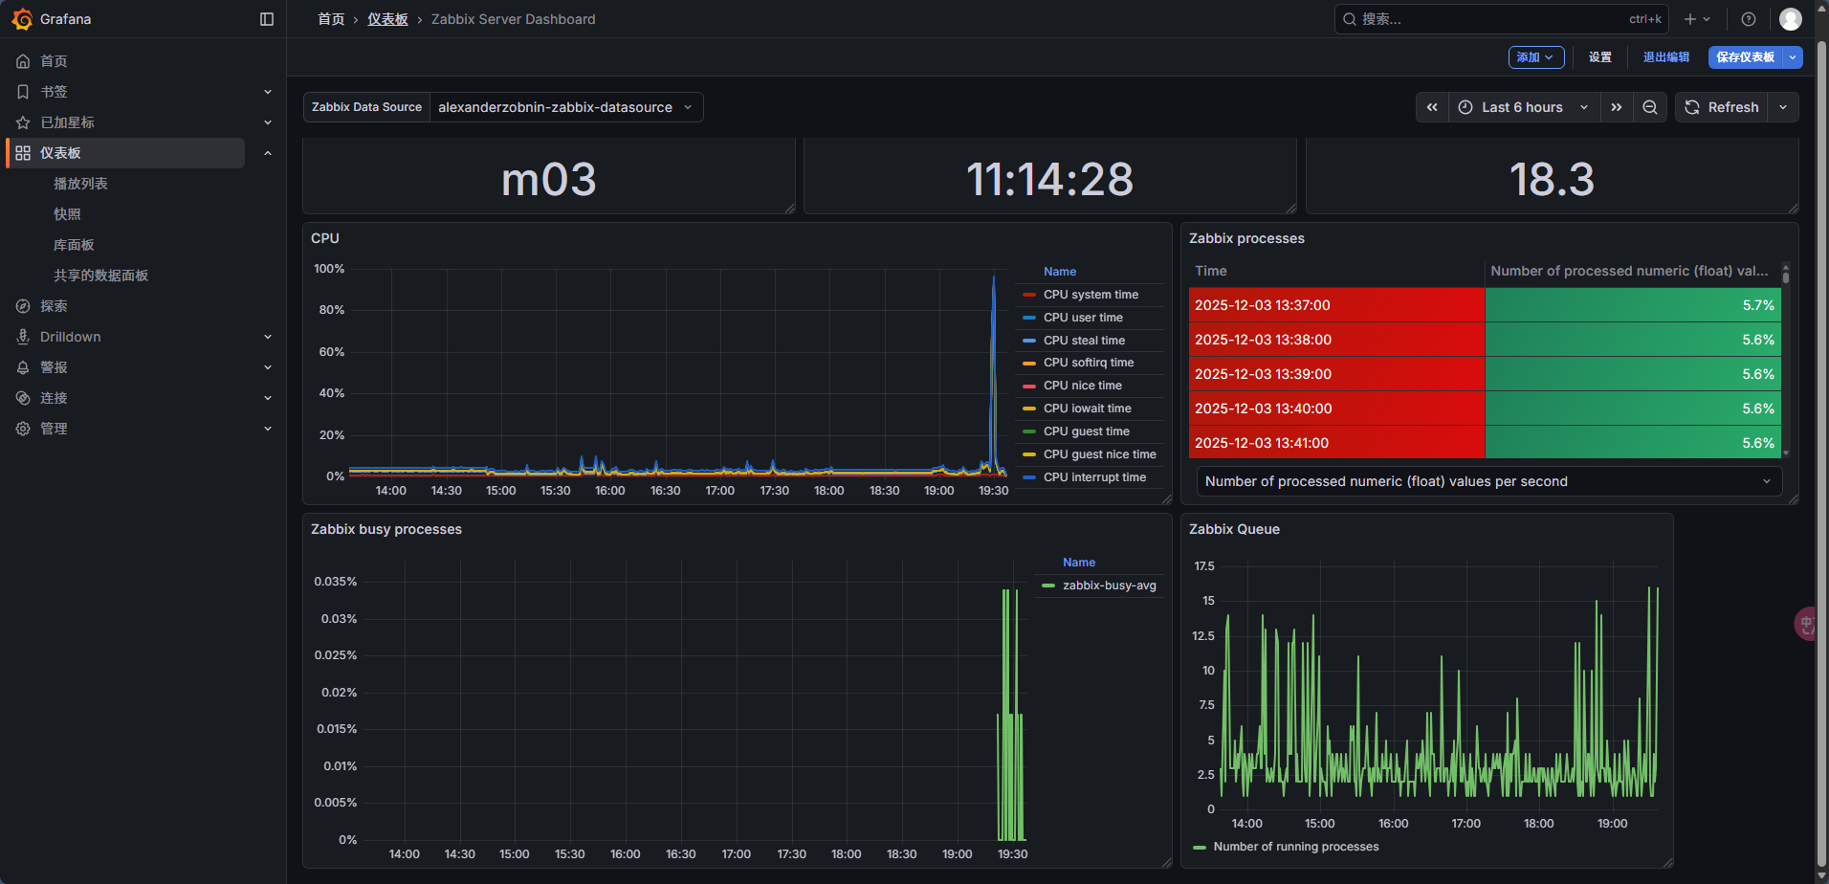1829x884 pixels.
Task: Click Exit edit button
Action: (1666, 57)
